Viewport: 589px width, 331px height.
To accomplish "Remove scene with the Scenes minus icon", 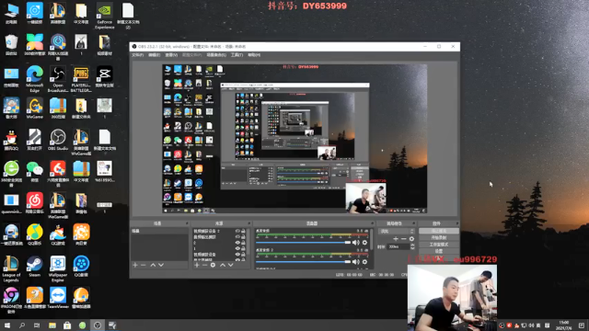I will click(x=144, y=265).
